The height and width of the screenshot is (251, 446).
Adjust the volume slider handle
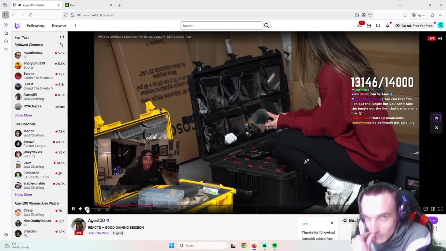click(x=87, y=209)
